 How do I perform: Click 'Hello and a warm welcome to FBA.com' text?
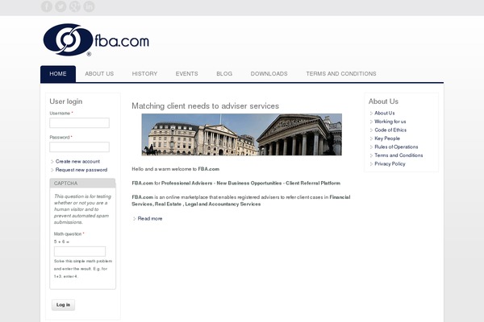pyautogui.click(x=176, y=169)
